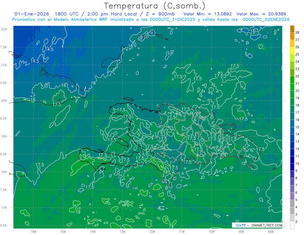Click the '75W' longitude axis label

63,232
